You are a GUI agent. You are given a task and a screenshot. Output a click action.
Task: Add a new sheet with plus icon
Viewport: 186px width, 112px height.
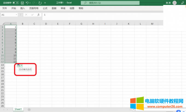coord(29,109)
